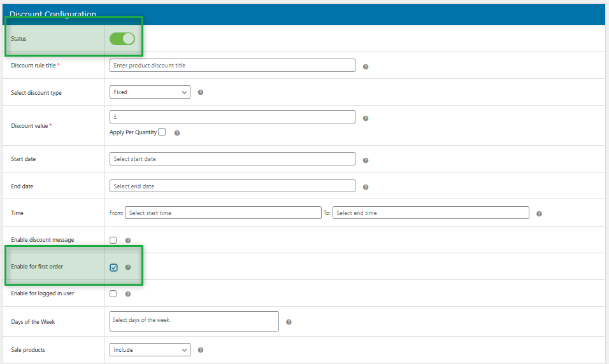Click help icon at end of Time row
Viewport: 609px width, 364px height.
click(539, 214)
